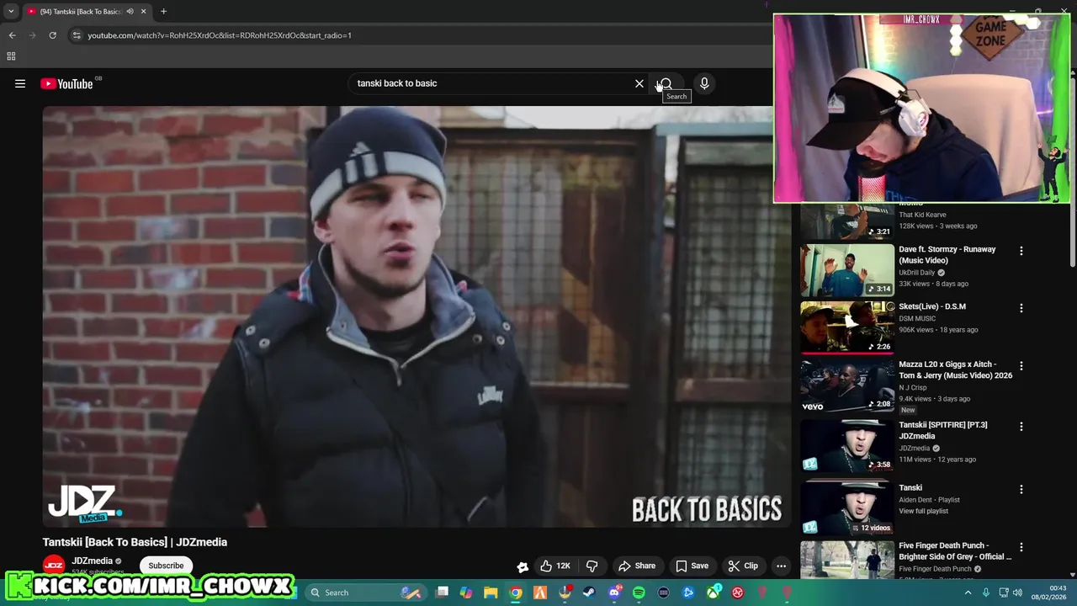Screen dimensions: 1077x606
Task: Subscribe to JDZmedia channel
Action: pyautogui.click(x=166, y=566)
